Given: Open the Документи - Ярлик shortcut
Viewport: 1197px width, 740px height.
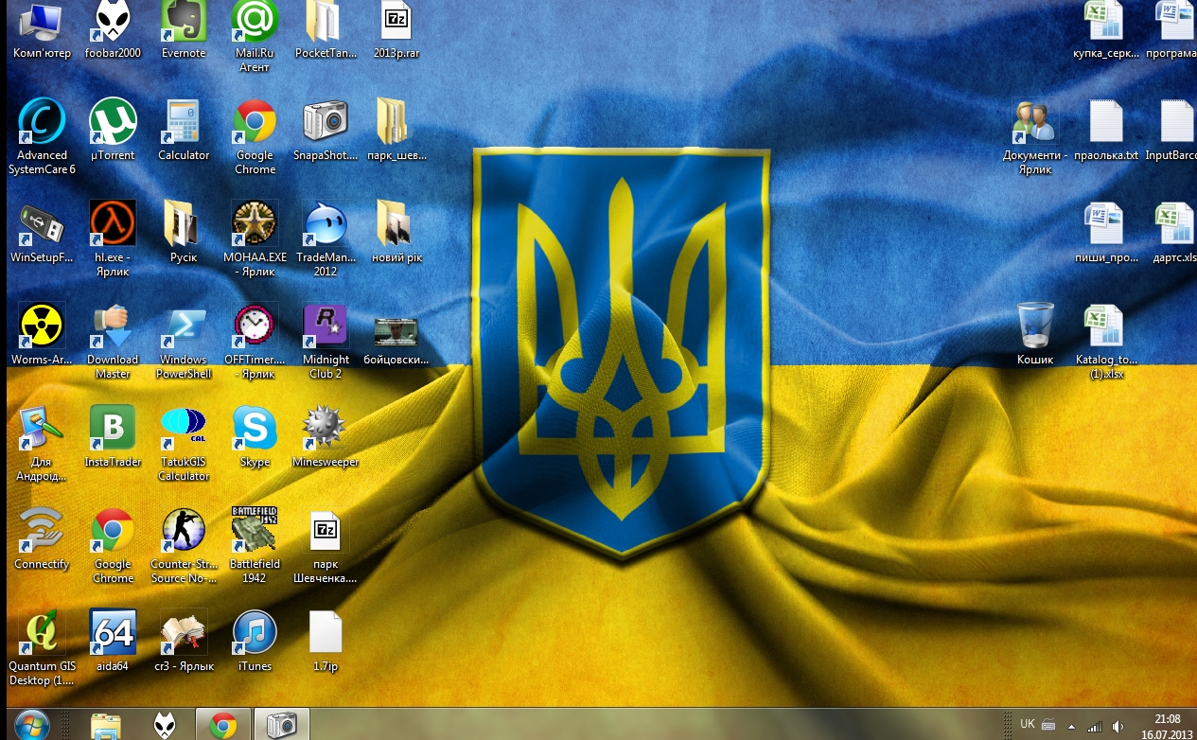Looking at the screenshot, I should click(x=1035, y=136).
